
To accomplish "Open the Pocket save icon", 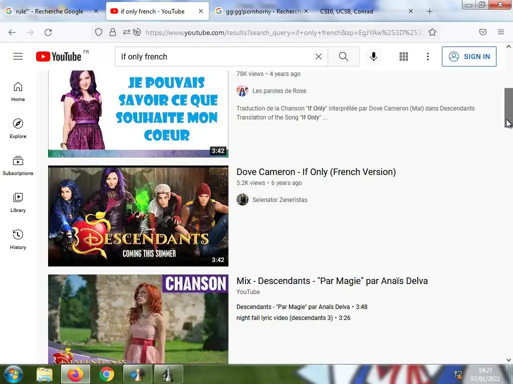I will click(x=483, y=32).
